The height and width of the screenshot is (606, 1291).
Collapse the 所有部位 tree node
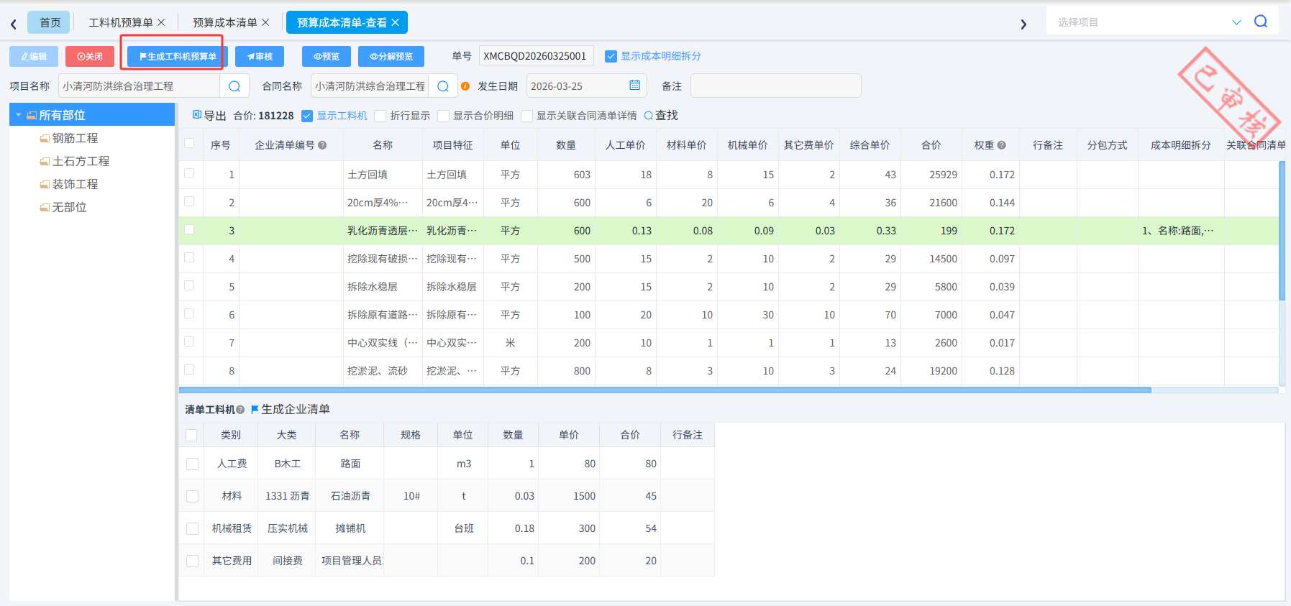(x=19, y=115)
